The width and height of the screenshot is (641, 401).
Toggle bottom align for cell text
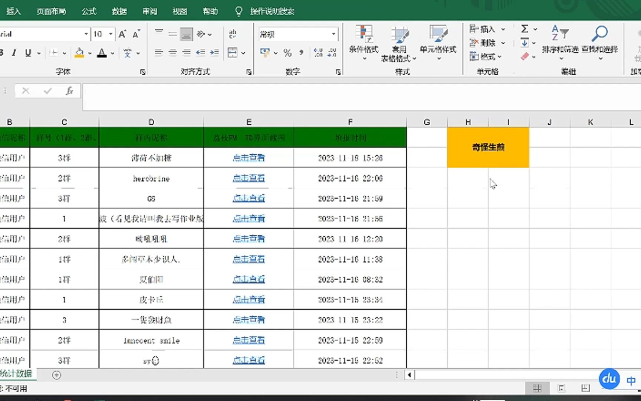coord(187,34)
